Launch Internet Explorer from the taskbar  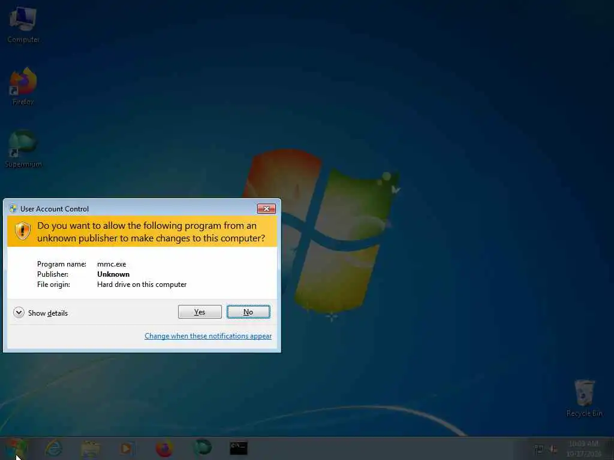pos(53,448)
